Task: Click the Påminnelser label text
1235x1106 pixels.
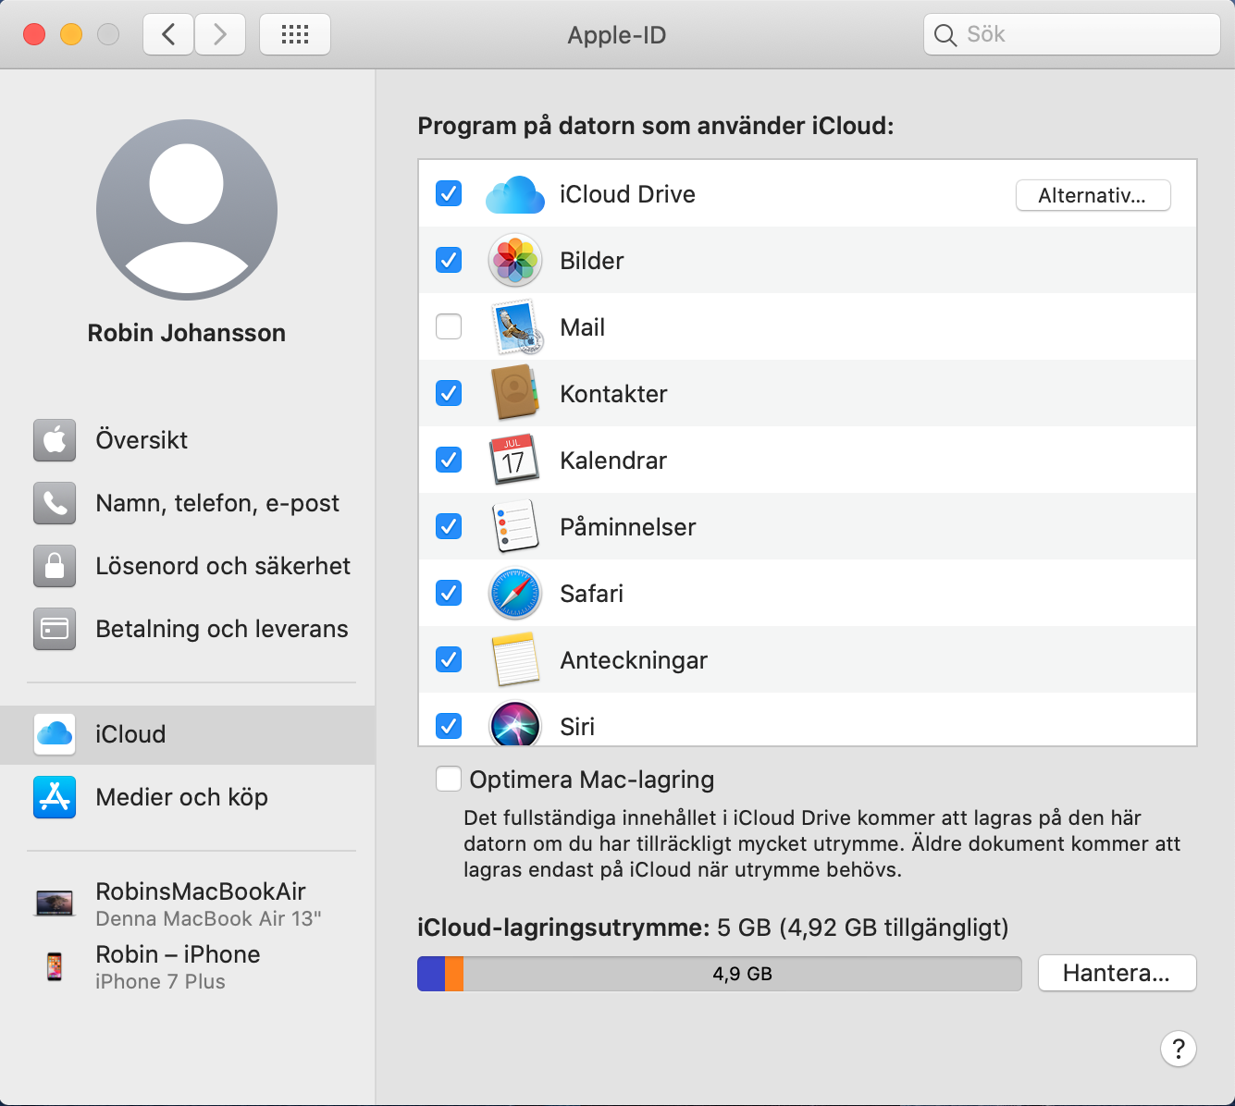Action: pyautogui.click(x=628, y=527)
